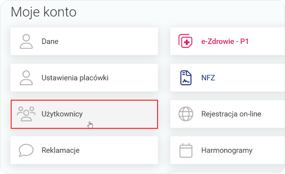Open the Dane section
This screenshot has width=285, height=174.
click(x=50, y=41)
